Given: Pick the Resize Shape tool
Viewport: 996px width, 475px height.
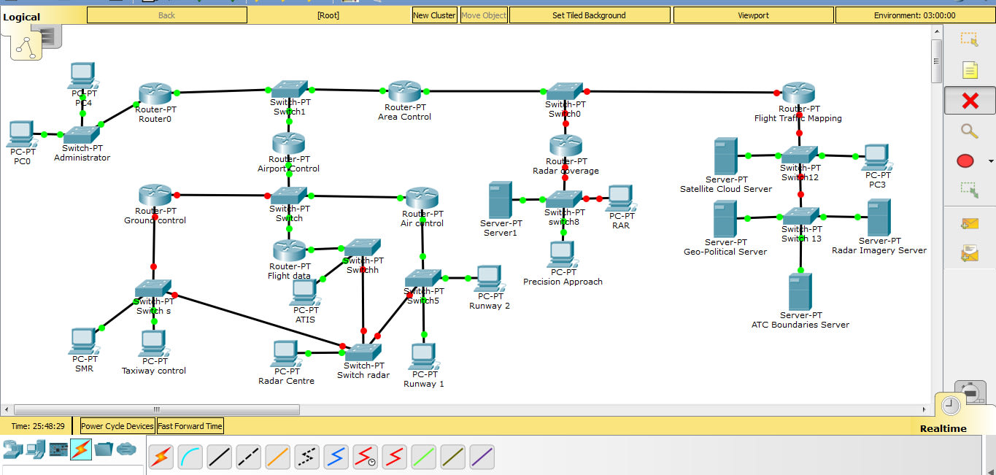Looking at the screenshot, I should [x=968, y=190].
